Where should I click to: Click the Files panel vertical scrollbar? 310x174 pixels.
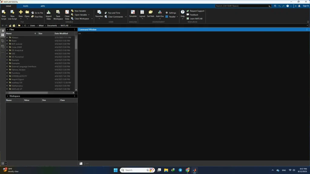pyautogui.click(x=76, y=44)
